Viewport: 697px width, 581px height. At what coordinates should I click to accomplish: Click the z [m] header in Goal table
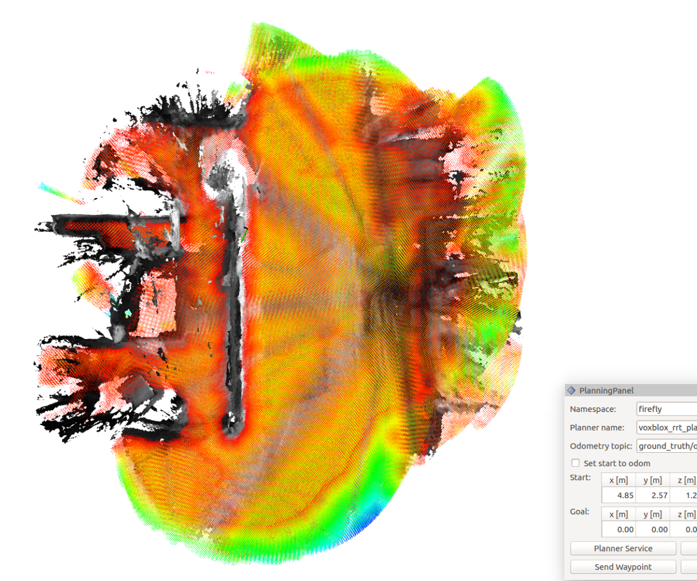(684, 515)
